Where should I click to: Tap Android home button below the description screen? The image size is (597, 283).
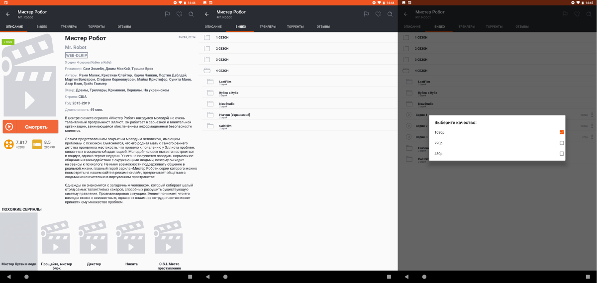click(26, 277)
